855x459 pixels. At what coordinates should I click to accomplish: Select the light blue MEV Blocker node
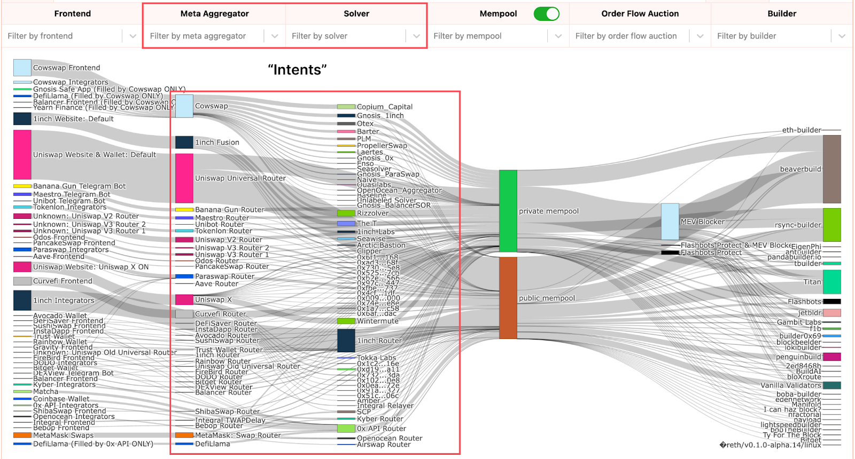point(670,221)
